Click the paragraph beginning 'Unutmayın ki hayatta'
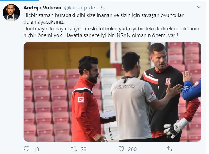209x154 pixels. (111, 32)
